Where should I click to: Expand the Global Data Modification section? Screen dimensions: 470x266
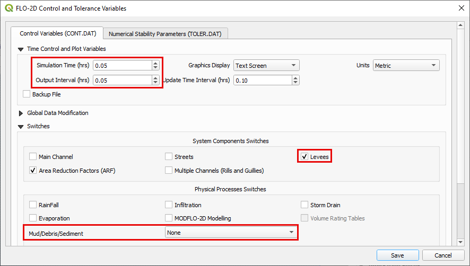(22, 113)
